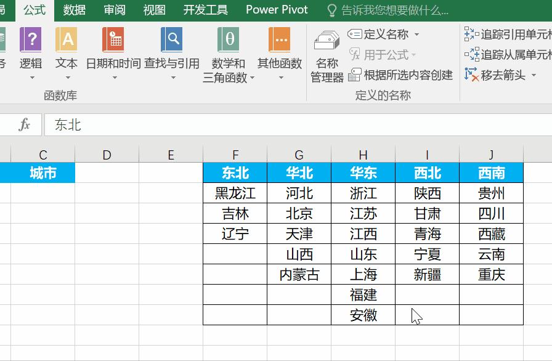Image resolution: width=552 pixels, height=361 pixels.
Task: Select the 华东 header cell
Action: (x=363, y=172)
